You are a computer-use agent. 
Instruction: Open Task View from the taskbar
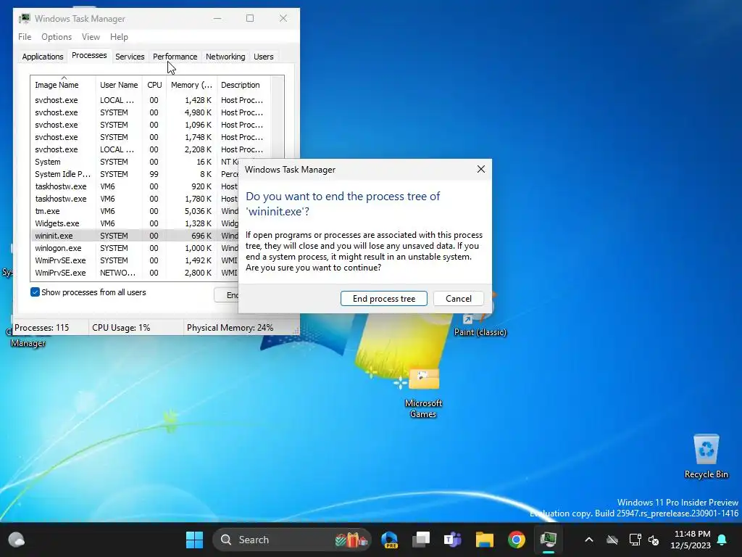[x=421, y=540]
